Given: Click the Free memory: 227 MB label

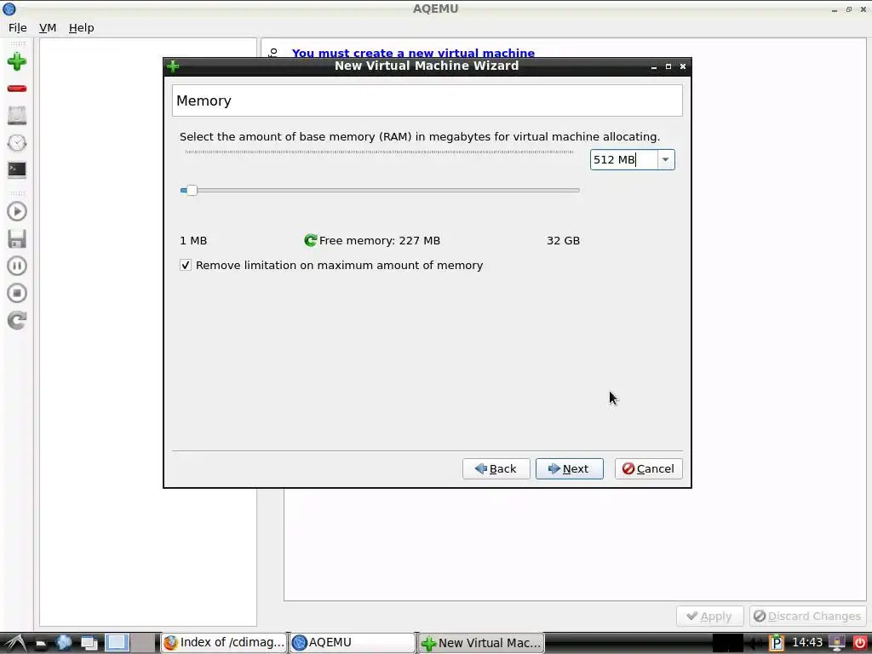Looking at the screenshot, I should click(x=379, y=240).
